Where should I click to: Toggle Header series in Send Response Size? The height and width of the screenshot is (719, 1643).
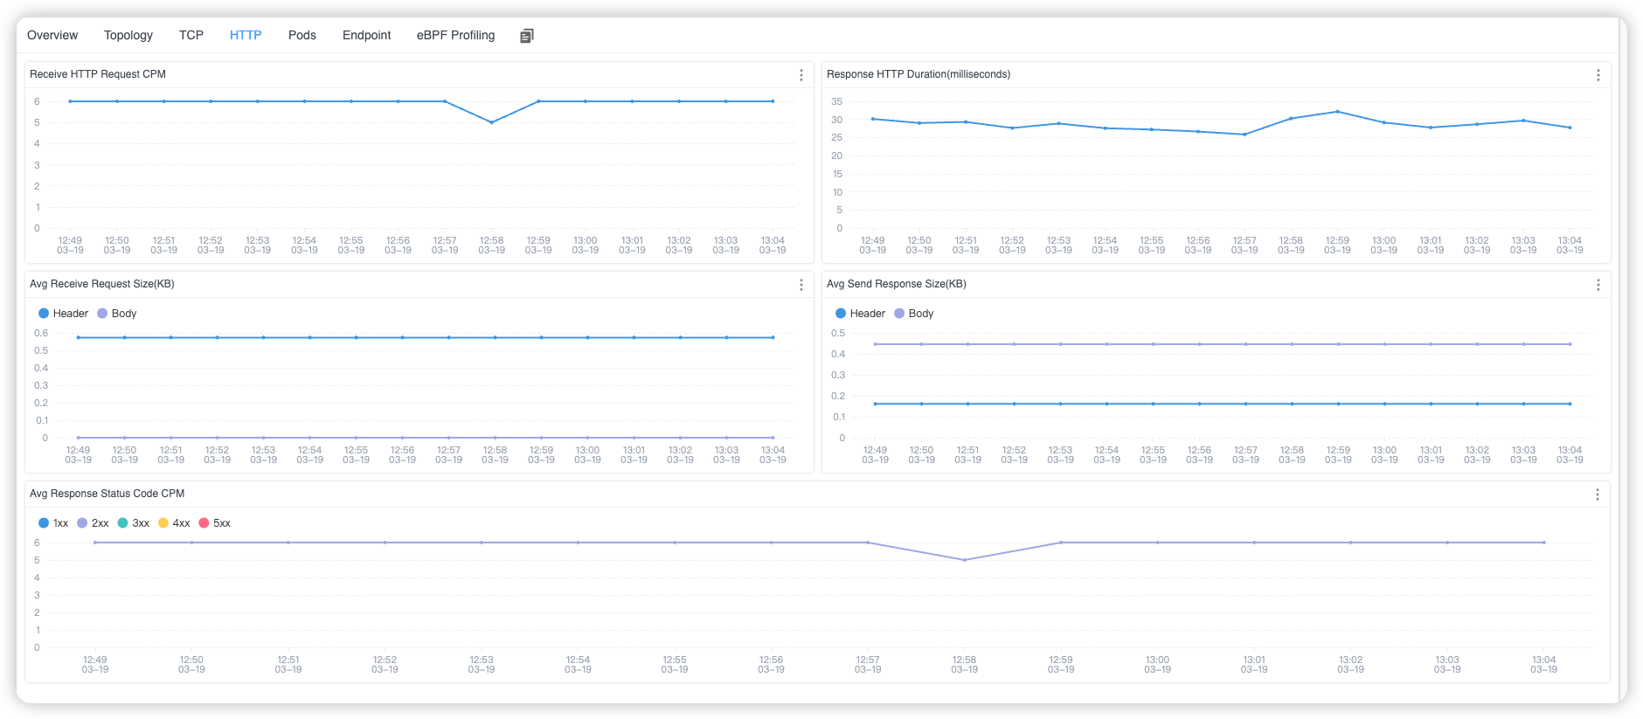coord(860,314)
